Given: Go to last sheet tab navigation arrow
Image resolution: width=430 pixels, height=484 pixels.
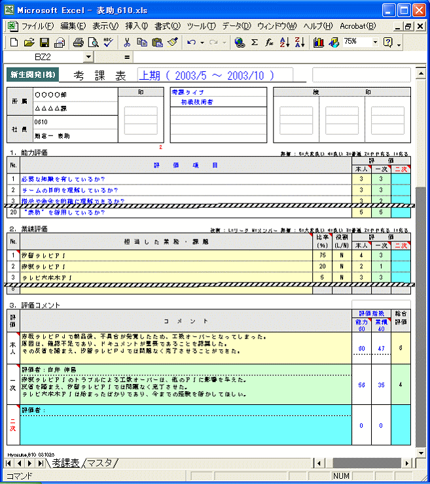Looking at the screenshot, I should click(41, 463).
